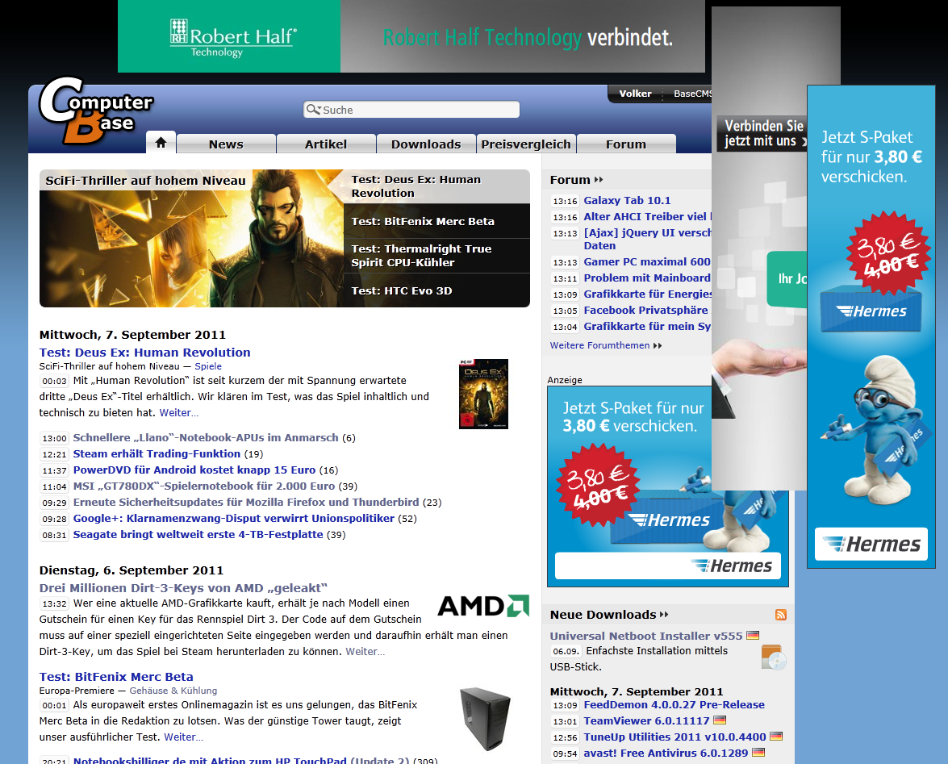Open FeedDemon 4.0.0.27 Pre-Release download
The height and width of the screenshot is (764, 948).
pyautogui.click(x=674, y=705)
